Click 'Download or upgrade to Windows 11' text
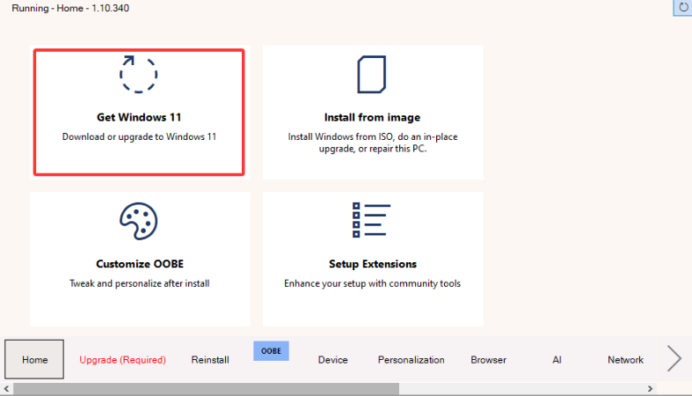This screenshot has height=396, width=692. point(139,137)
